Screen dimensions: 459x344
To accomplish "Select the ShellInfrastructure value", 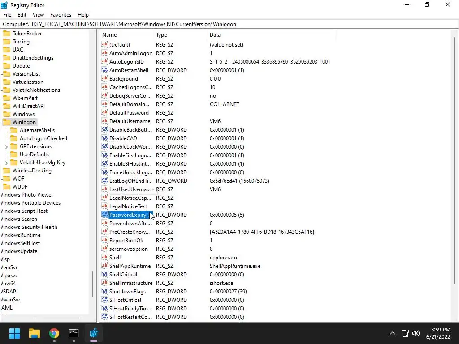I will click(131, 283).
